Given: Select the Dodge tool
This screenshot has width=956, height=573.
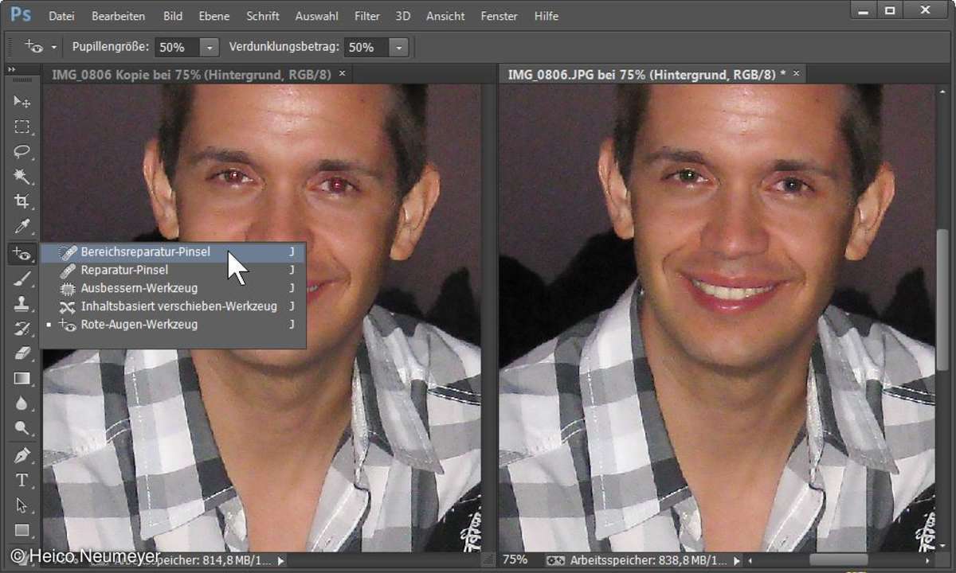Looking at the screenshot, I should click(x=22, y=428).
